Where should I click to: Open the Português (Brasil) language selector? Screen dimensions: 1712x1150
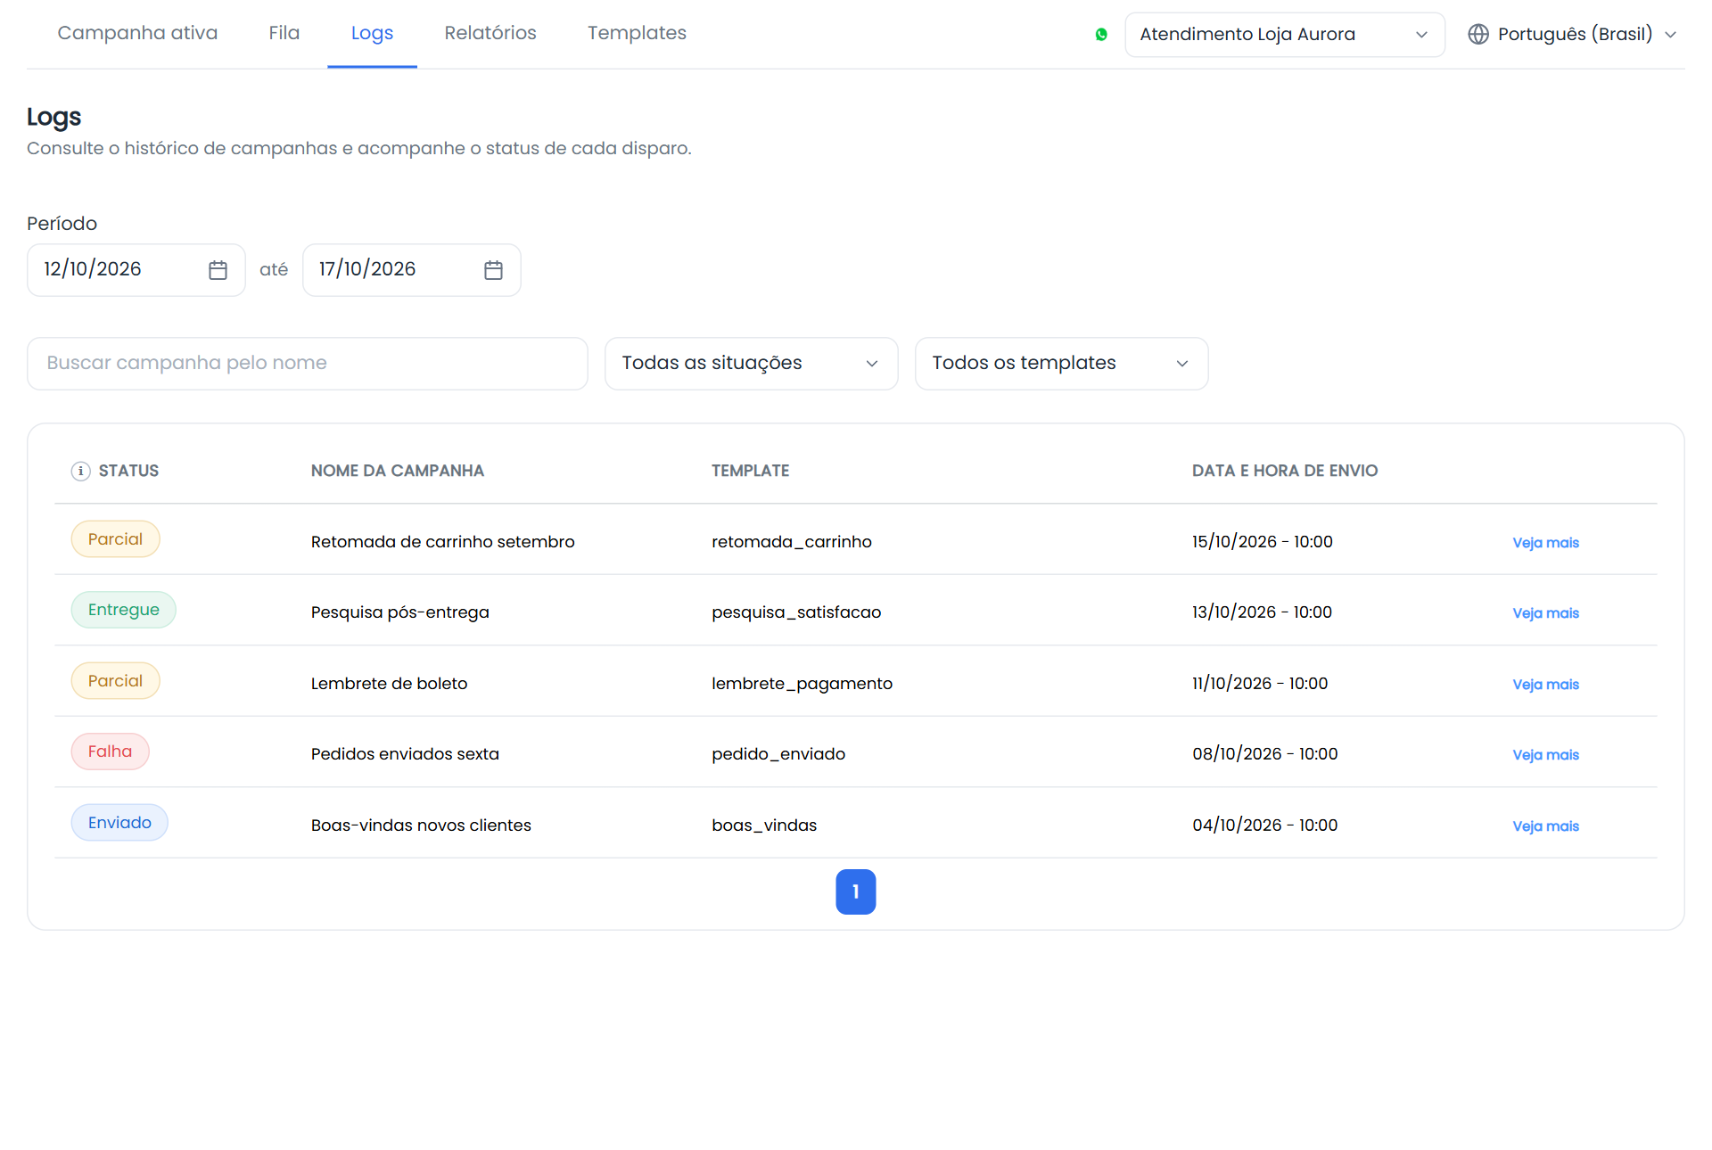pos(1574,35)
